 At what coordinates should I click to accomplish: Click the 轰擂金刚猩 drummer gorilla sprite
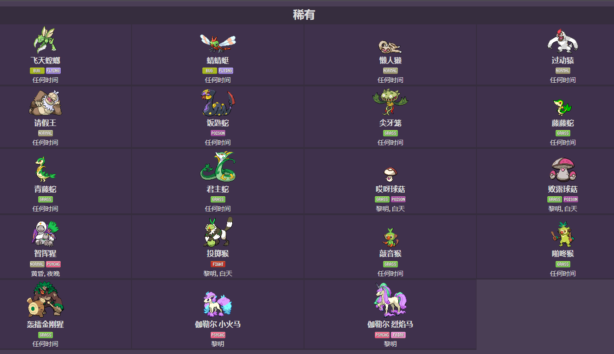tap(45, 299)
